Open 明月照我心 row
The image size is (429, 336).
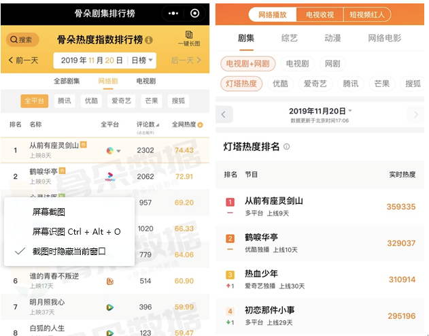pyautogui.click(x=105, y=307)
